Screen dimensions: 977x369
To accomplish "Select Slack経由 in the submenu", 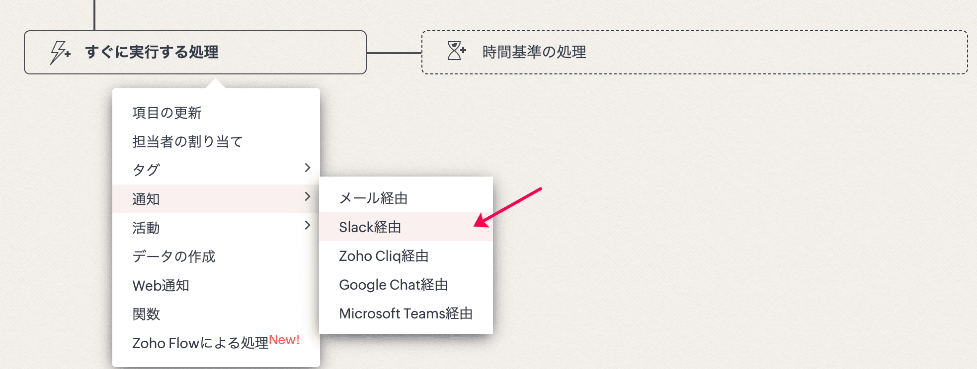I will coord(370,227).
